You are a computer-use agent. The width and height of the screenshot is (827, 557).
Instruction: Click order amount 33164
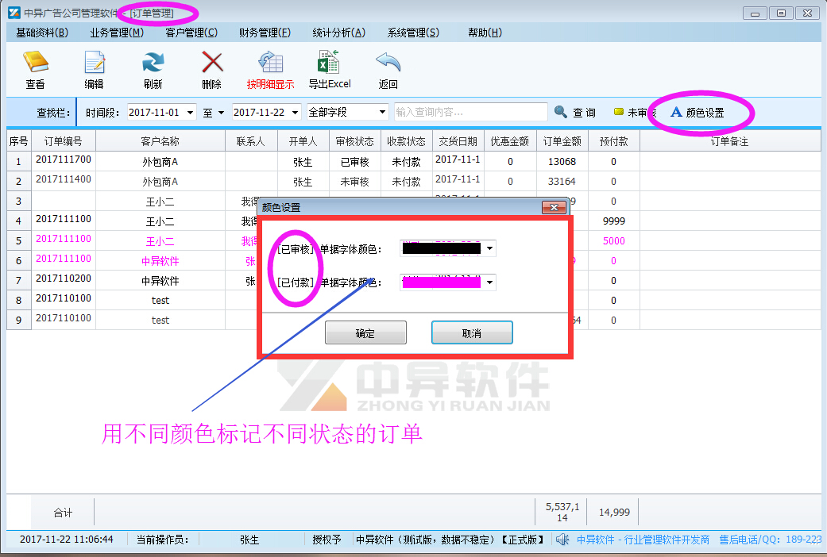tap(562, 182)
